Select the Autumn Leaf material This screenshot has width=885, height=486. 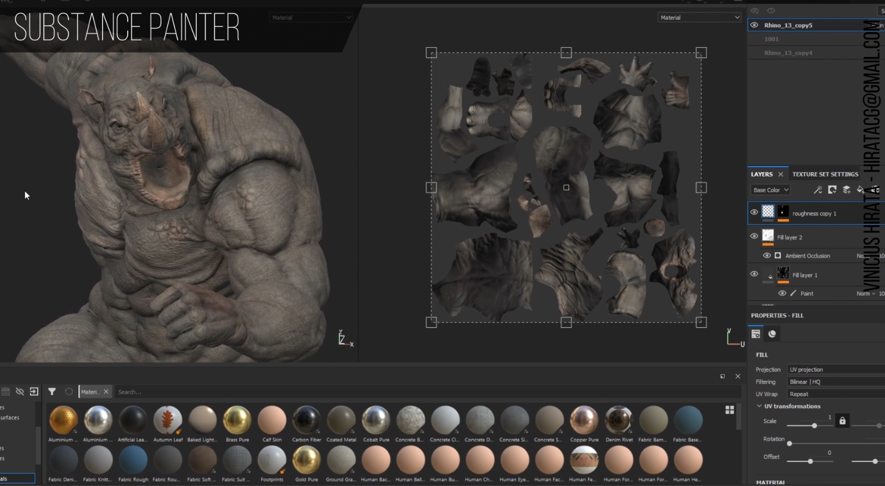(168, 420)
